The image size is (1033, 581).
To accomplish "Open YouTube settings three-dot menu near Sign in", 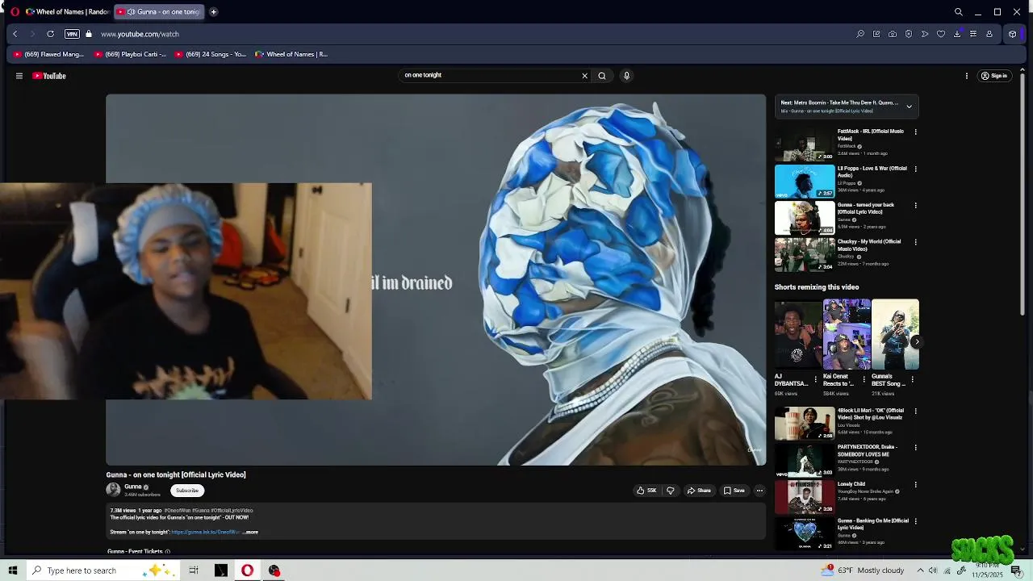I will click(967, 76).
